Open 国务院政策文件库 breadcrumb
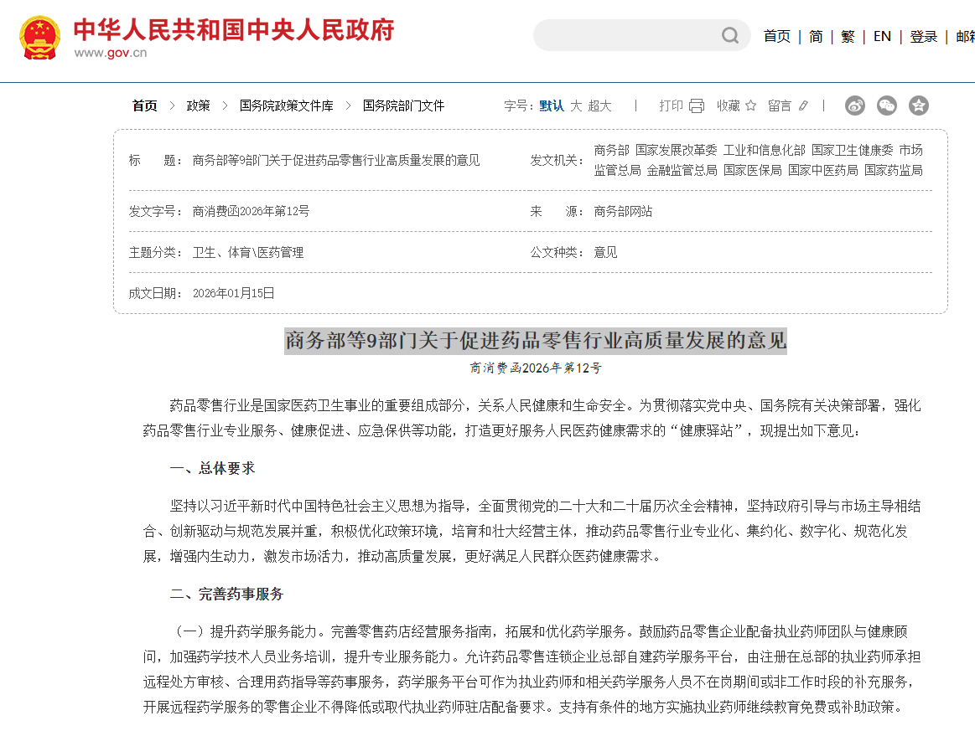 [286, 106]
